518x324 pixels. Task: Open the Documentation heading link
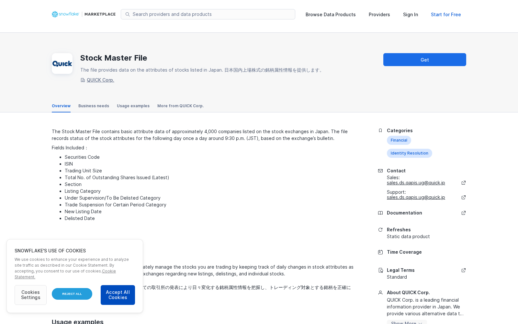(404, 213)
